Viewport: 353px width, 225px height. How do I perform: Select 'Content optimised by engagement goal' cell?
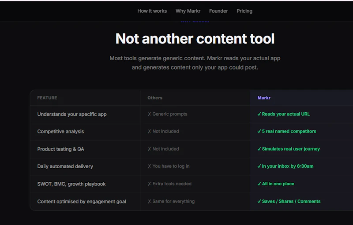click(x=82, y=202)
